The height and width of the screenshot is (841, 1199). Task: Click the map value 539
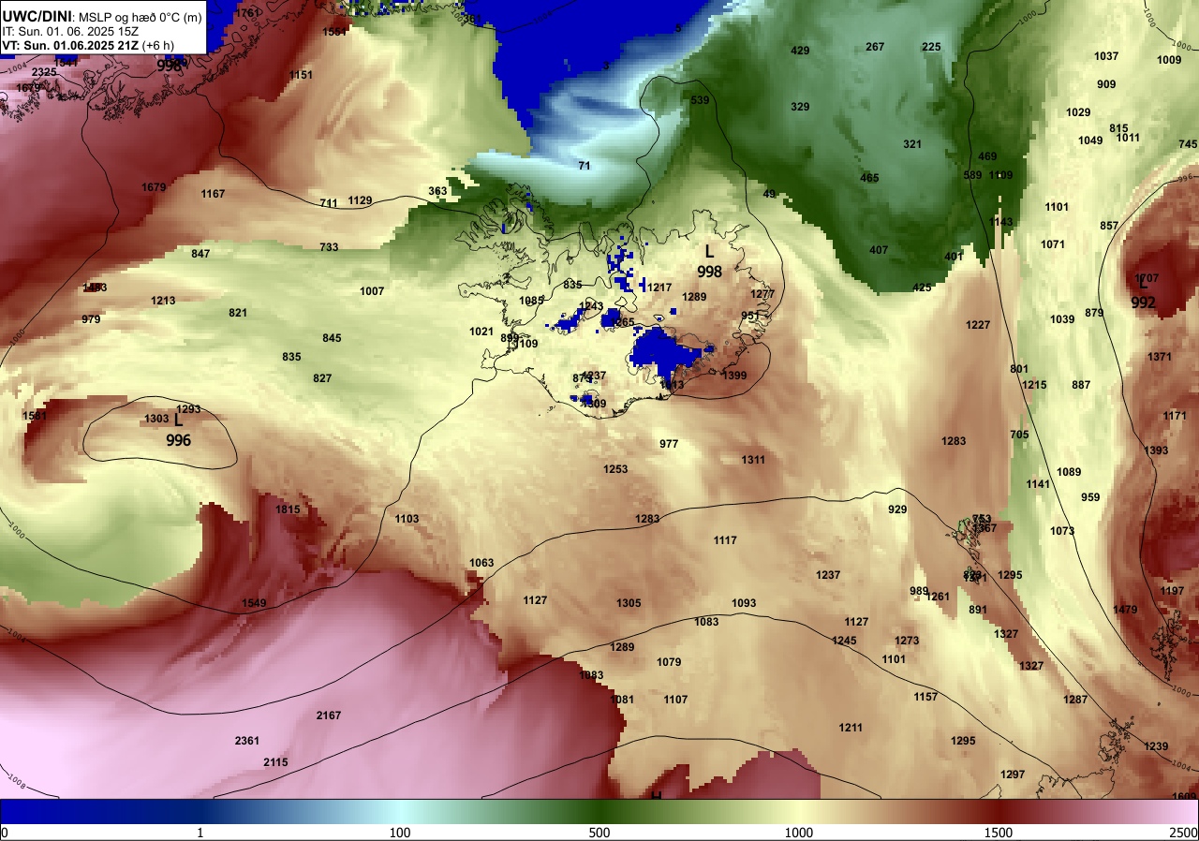(x=700, y=100)
